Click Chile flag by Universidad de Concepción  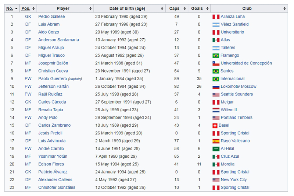coord(216,63)
